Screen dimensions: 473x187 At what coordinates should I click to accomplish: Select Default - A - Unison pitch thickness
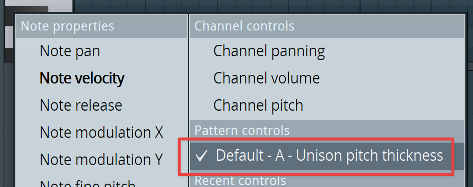click(327, 156)
